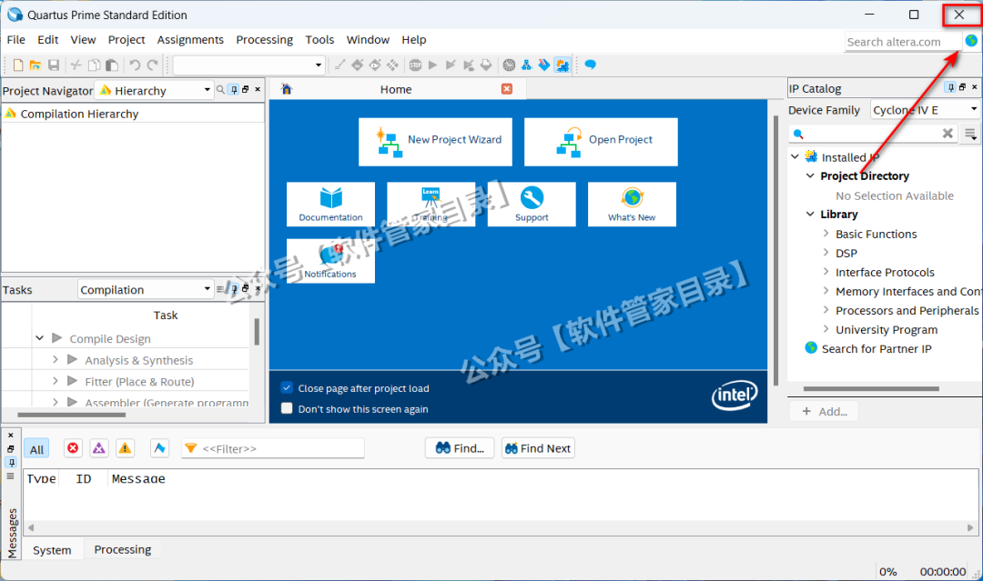
Task: Expand the Basic Functions library category
Action: pos(826,234)
